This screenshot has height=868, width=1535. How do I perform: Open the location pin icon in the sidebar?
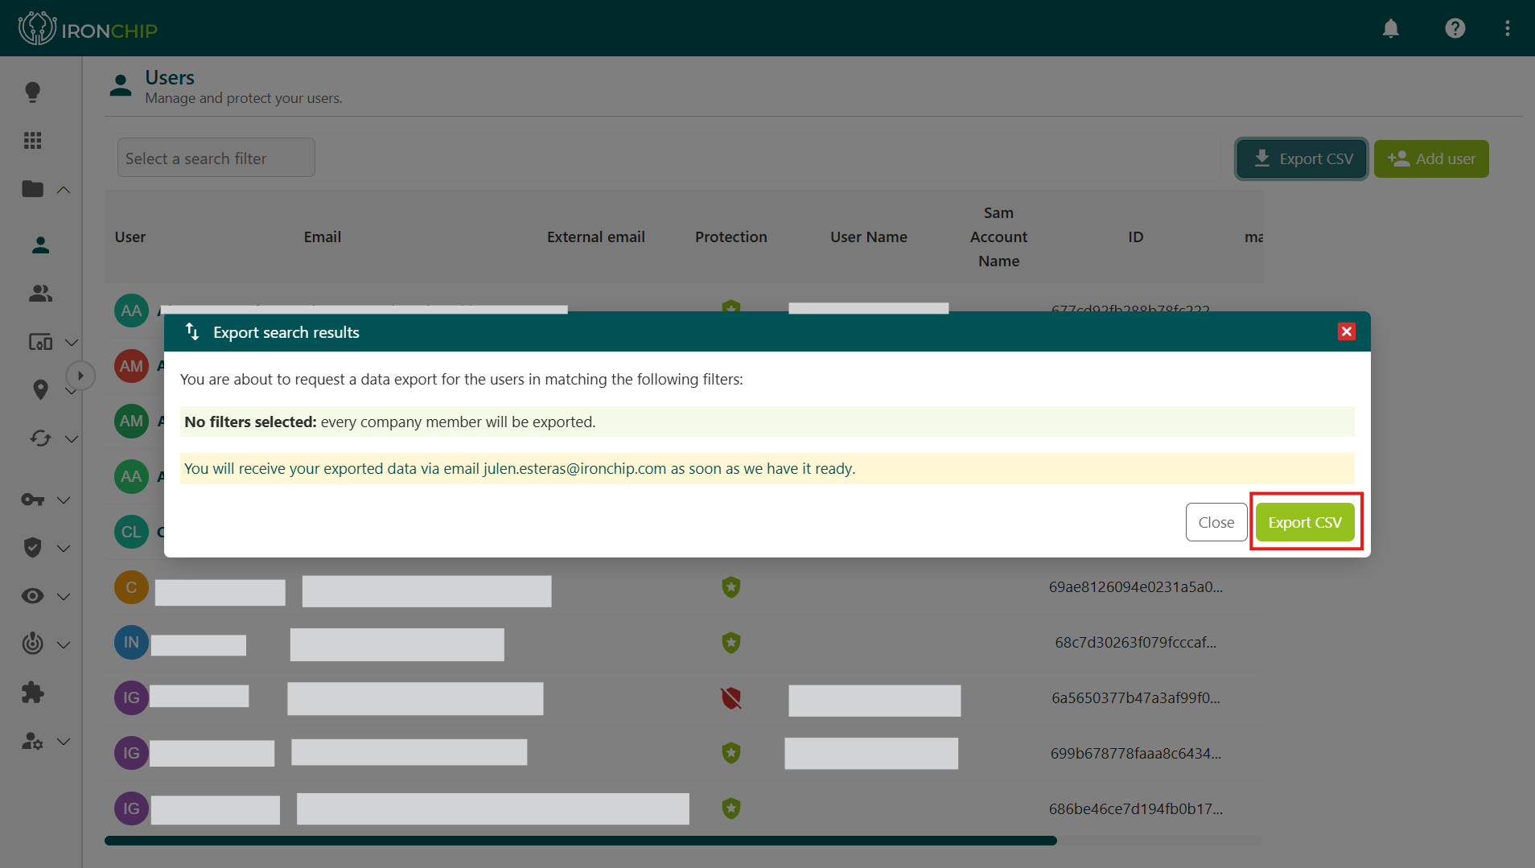coord(40,390)
